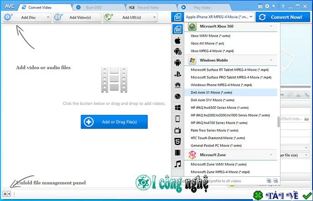Click the registration key icon
This screenshot has width=313, height=201.
274,6
